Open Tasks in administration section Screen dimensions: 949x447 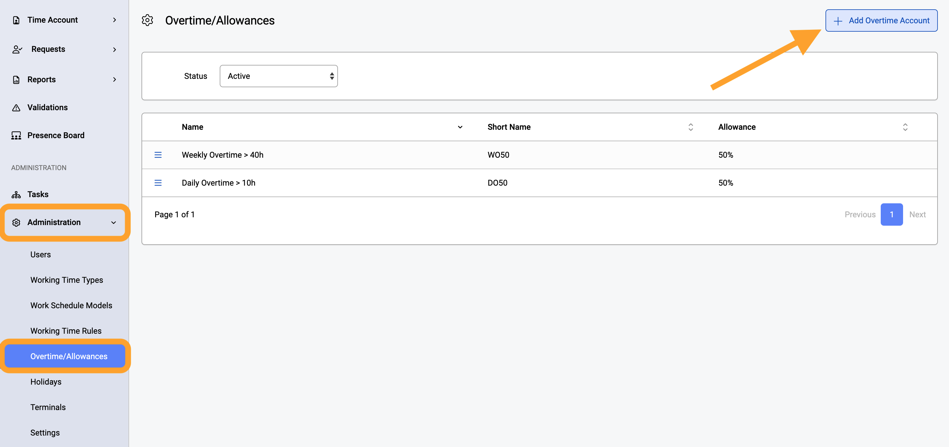(x=65, y=195)
